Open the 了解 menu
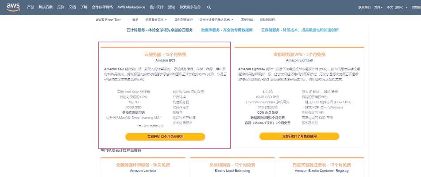Image resolution: width=421 pixels, height=177 pixels. pos(84,7)
